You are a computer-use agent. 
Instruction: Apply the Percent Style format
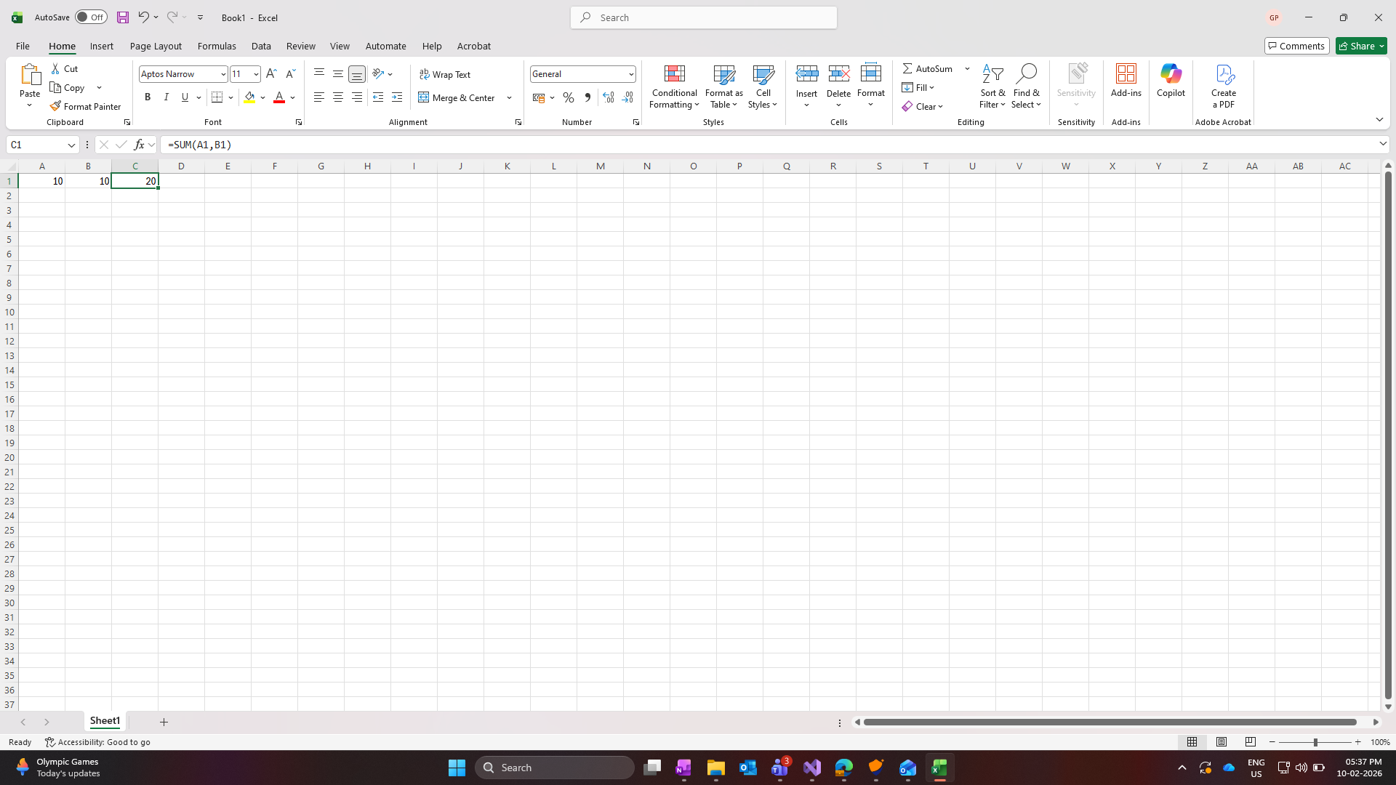click(x=568, y=97)
